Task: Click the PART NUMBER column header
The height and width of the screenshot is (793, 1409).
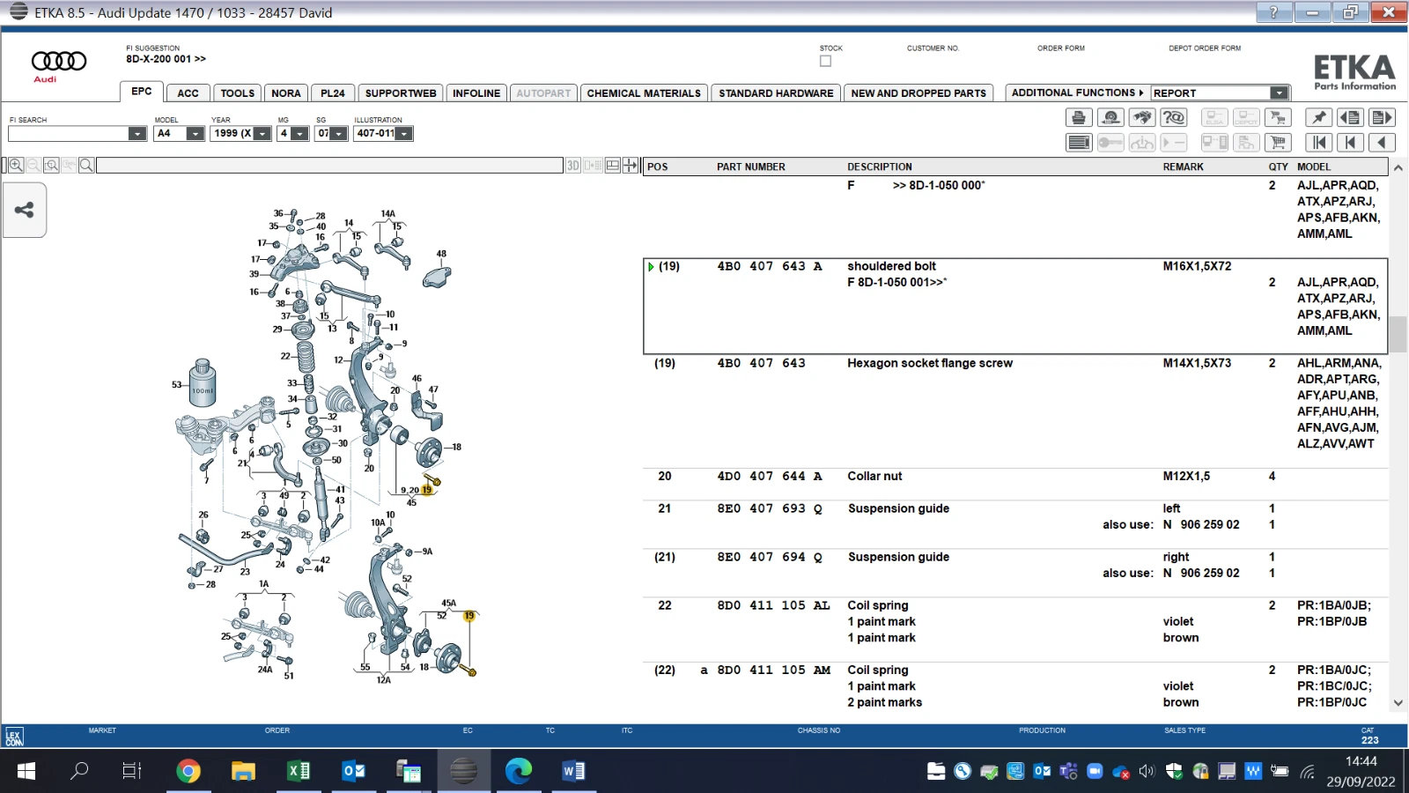Action: [x=751, y=167]
